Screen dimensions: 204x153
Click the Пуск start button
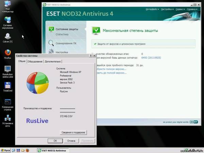pyautogui.click(x=5, y=150)
